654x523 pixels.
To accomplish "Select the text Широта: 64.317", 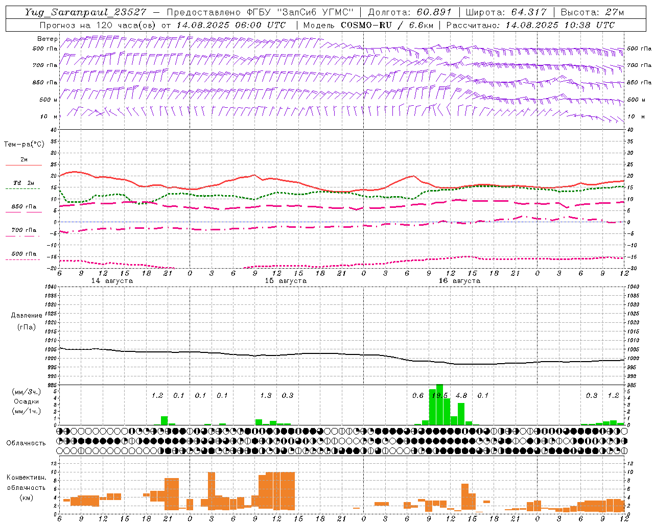I will [x=506, y=12].
